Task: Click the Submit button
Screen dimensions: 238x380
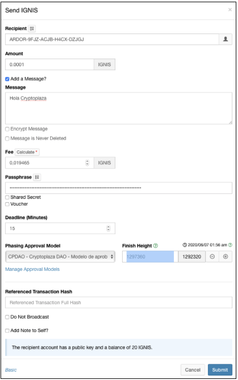Action: [220, 370]
